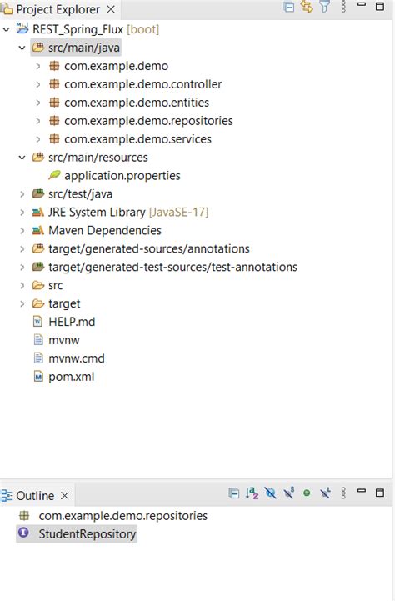The image size is (395, 601).
Task: Click the JRE System Library icon
Action: pyautogui.click(x=38, y=212)
